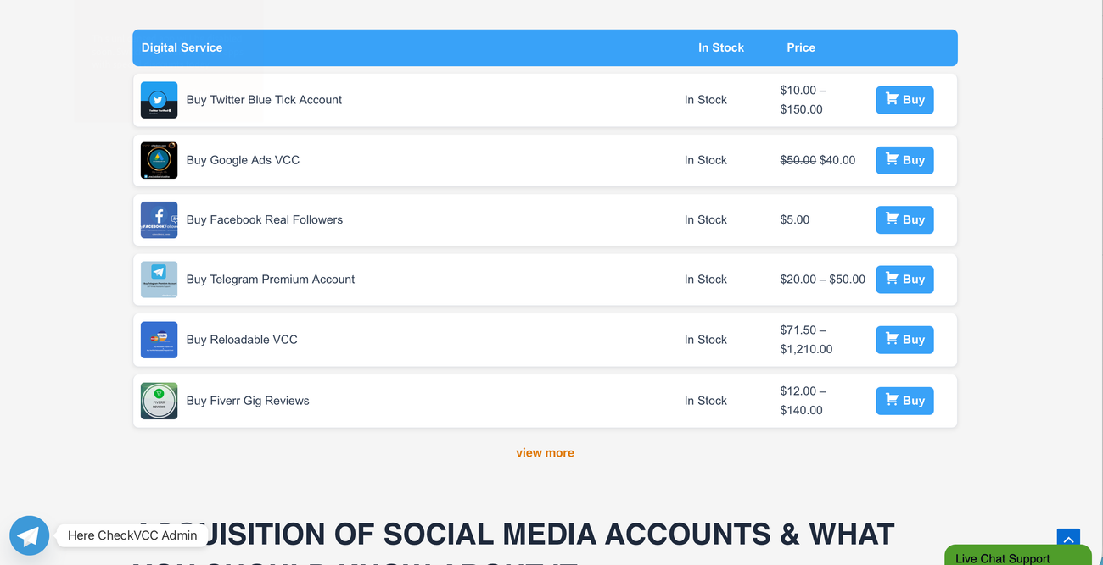Click the Twitter Blue Tick product thumbnail

click(x=159, y=100)
